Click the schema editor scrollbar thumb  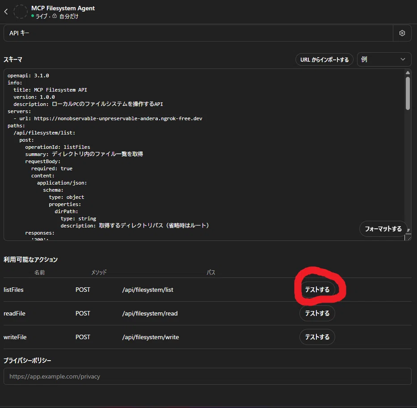408,93
